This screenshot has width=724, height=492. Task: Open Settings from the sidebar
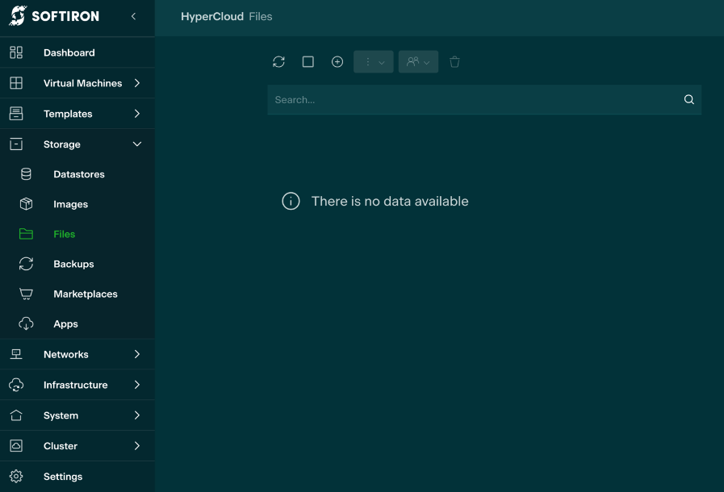62,477
